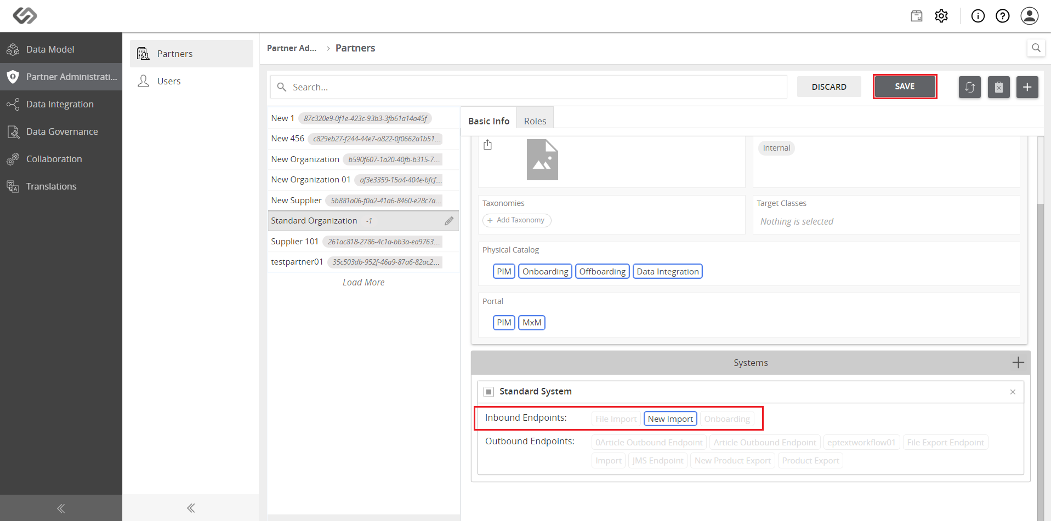This screenshot has height=521, width=1051.
Task: Add a system with Systems plus icon
Action: tap(1018, 363)
